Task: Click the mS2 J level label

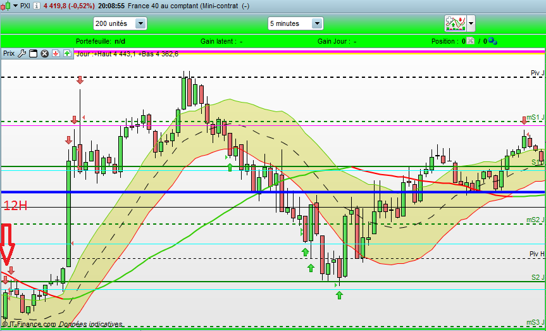Action: (x=535, y=220)
